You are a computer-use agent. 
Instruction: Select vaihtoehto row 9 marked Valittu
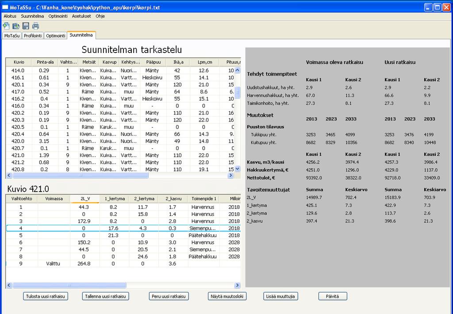[x=123, y=264]
